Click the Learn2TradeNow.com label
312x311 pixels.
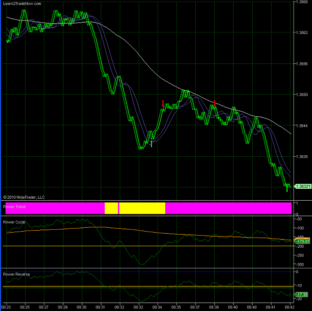tap(22, 3)
